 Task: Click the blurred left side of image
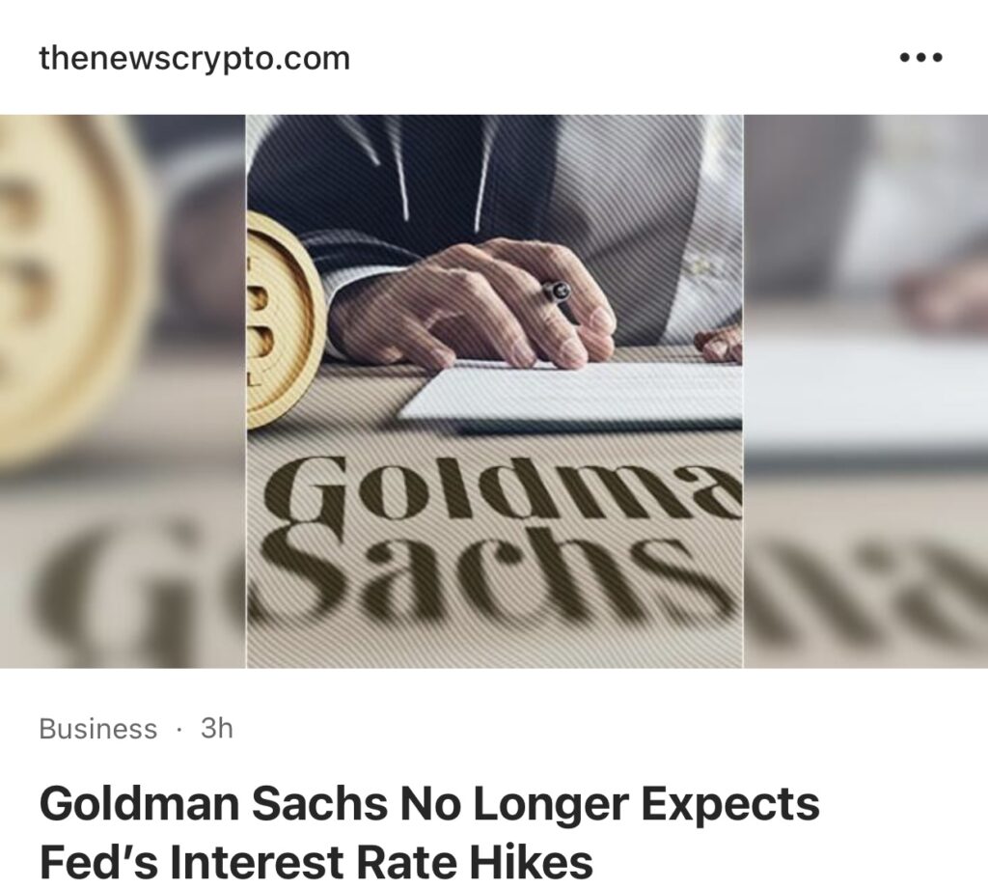click(123, 391)
